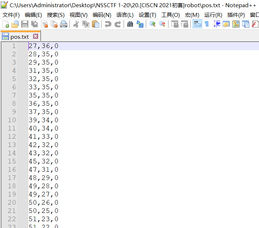Copy selection using the Copy icon

[x=86, y=24]
